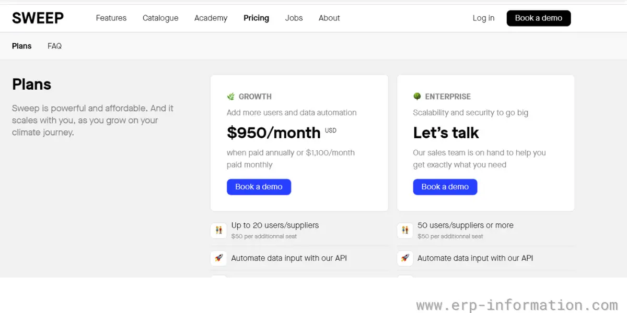Click '50 users/suppliers or more' text
This screenshot has height=313, width=627.
(x=466, y=225)
